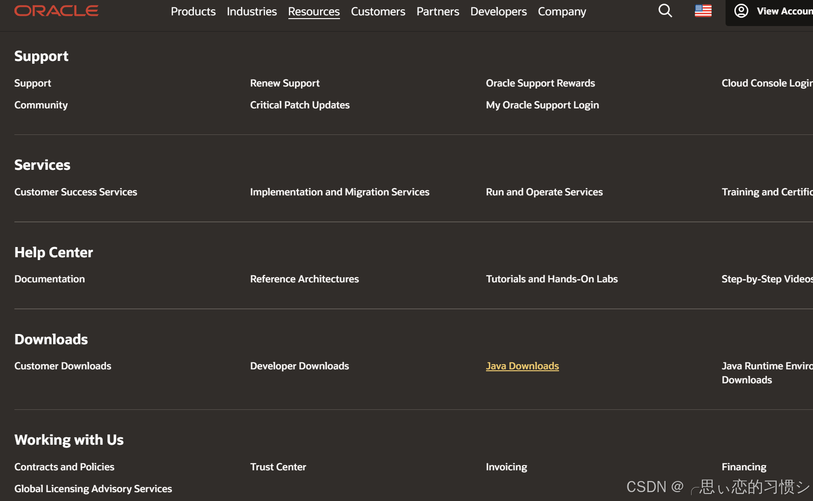Open the Company menu
813x501 pixels.
point(562,11)
